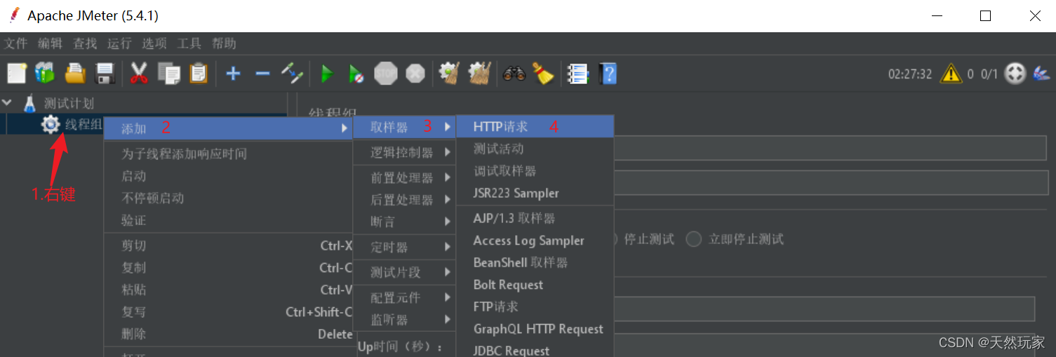The width and height of the screenshot is (1056, 357).
Task: Select 调试取样器 entry
Action: click(x=535, y=171)
